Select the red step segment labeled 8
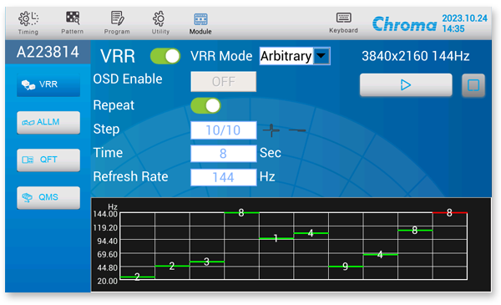The image size is (501, 305). coord(449,212)
